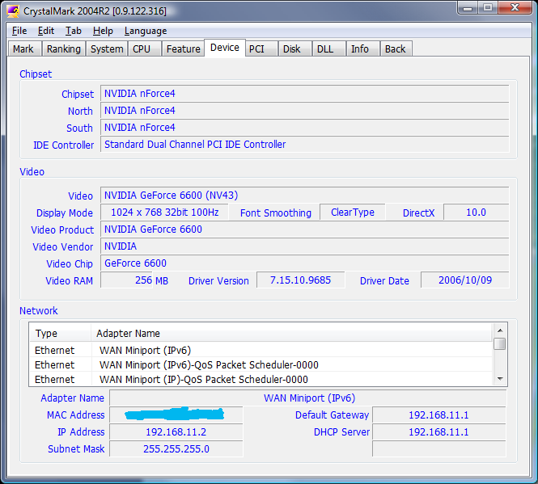Viewport: 538px width, 484px height.
Task: Open the Edit menu
Action: tap(46, 31)
